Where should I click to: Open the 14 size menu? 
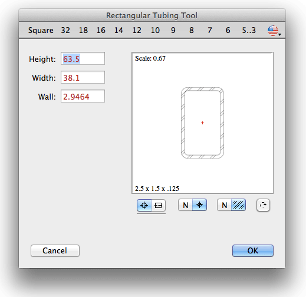[119, 30]
